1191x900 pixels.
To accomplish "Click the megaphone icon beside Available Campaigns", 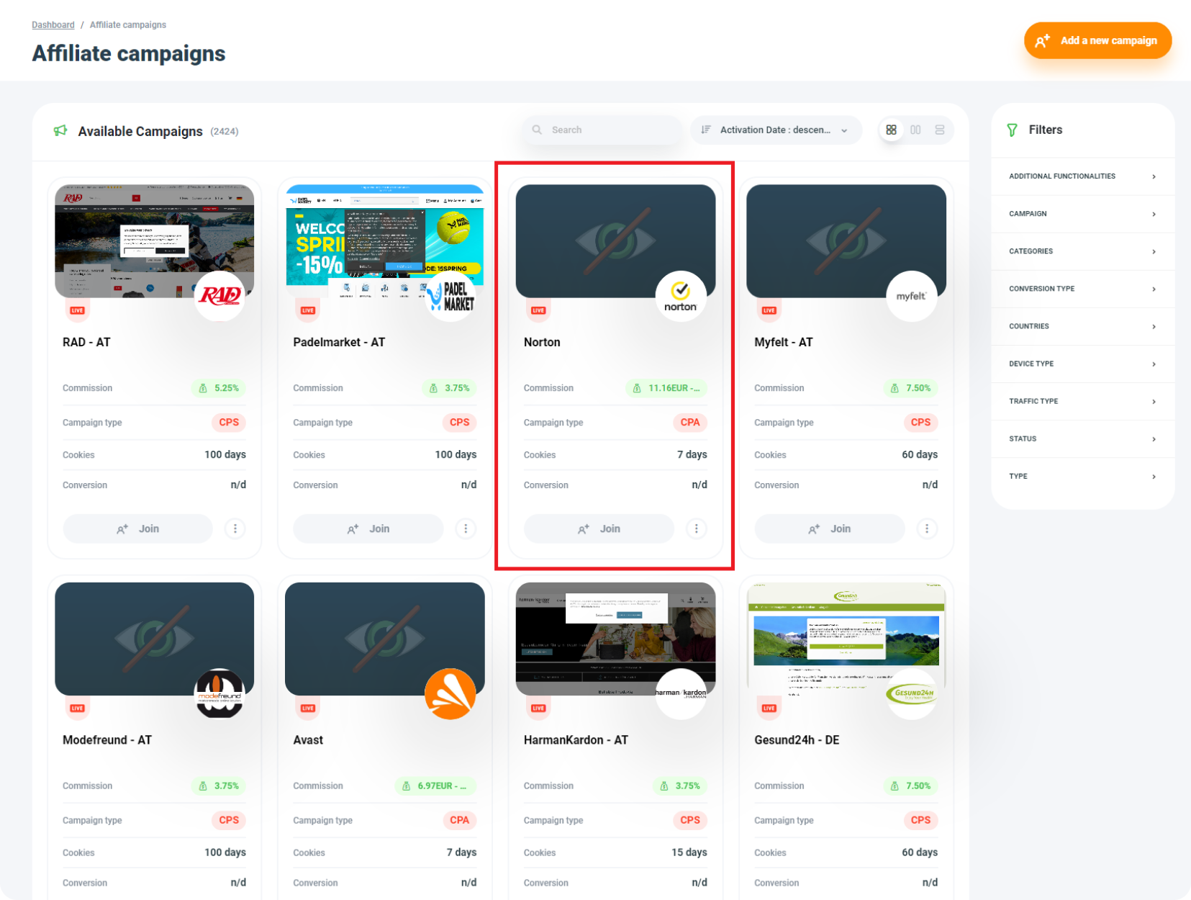I will point(61,130).
